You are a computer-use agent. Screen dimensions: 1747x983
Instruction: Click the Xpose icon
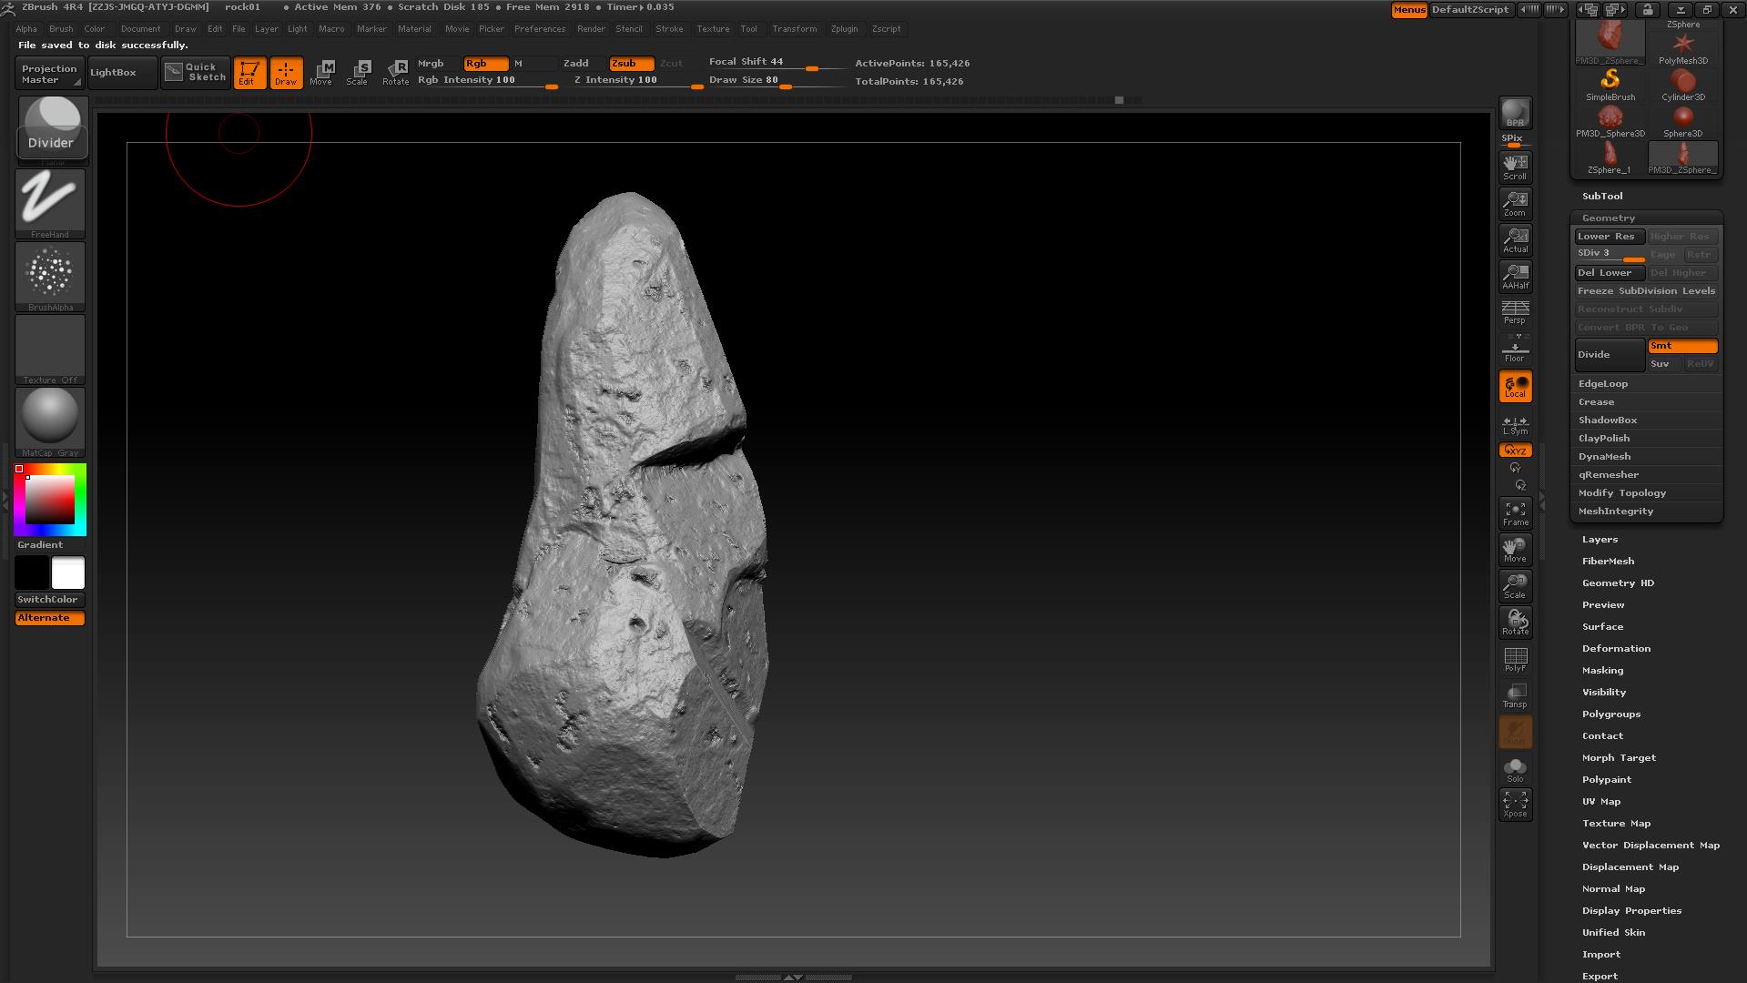pos(1515,805)
